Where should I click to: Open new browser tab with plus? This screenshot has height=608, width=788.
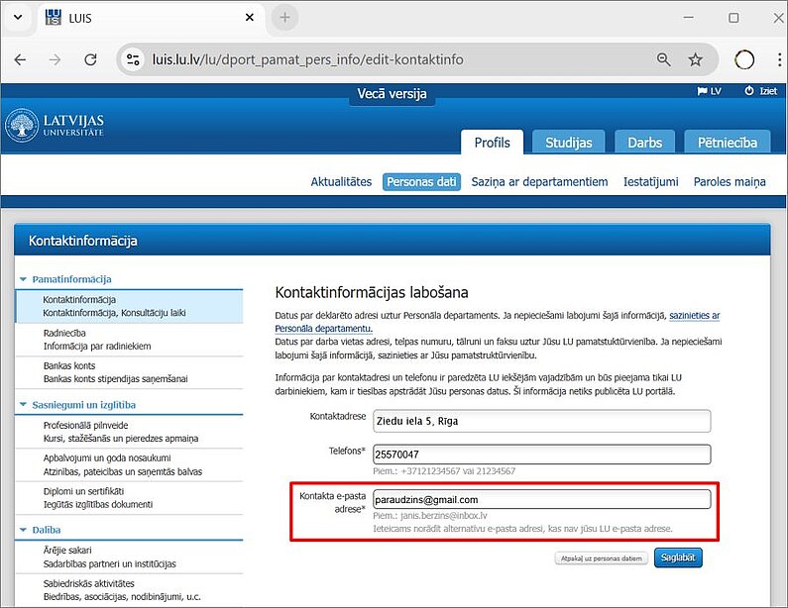pos(285,18)
